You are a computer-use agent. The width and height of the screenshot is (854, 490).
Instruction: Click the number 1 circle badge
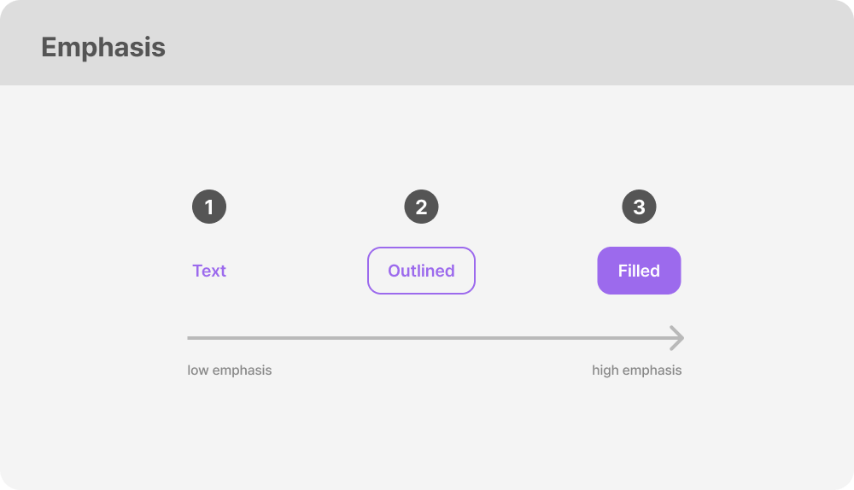pos(209,207)
